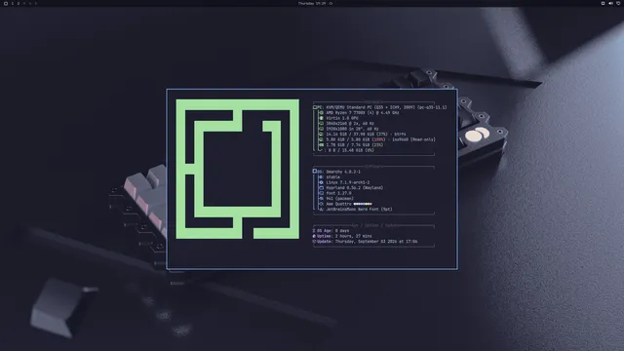Click the 5.80 GiB iso9660 [Read-only] line

pos(380,139)
